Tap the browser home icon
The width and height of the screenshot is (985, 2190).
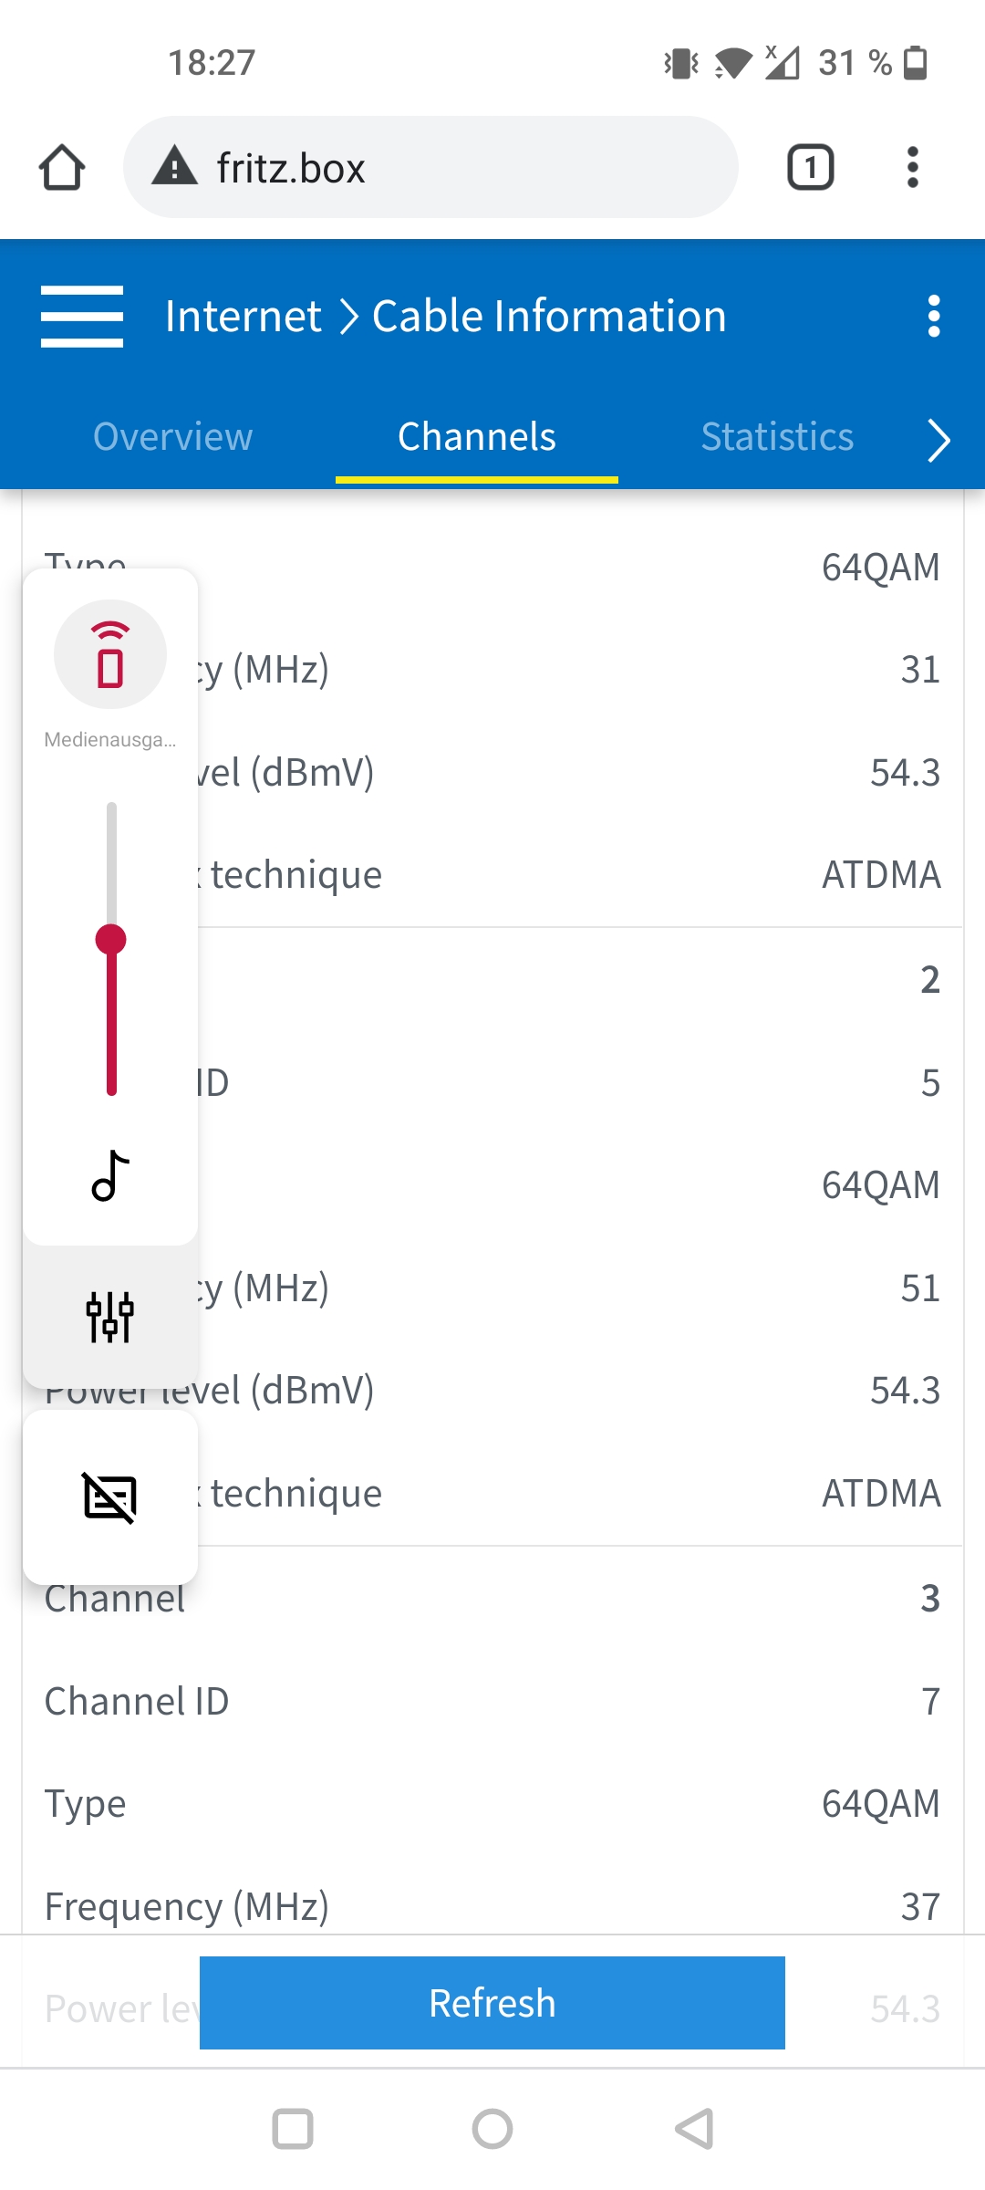pyautogui.click(x=62, y=168)
